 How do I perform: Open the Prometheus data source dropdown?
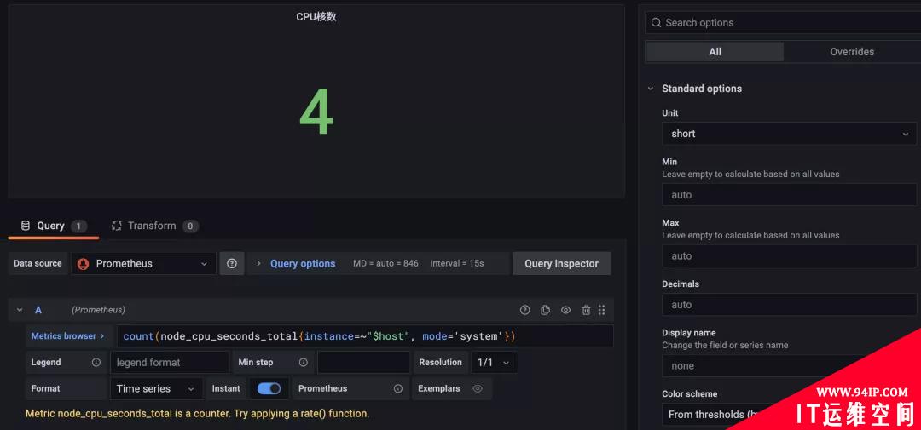point(144,263)
